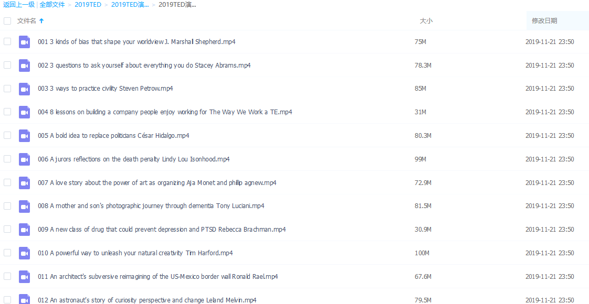Click 返回上一级 to go back
This screenshot has height=304, width=589.
tap(19, 5)
